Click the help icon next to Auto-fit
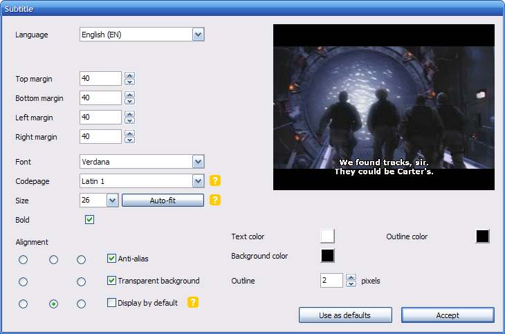The image size is (505, 334). pos(215,201)
